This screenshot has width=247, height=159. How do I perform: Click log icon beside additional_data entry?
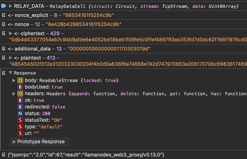click(4, 49)
